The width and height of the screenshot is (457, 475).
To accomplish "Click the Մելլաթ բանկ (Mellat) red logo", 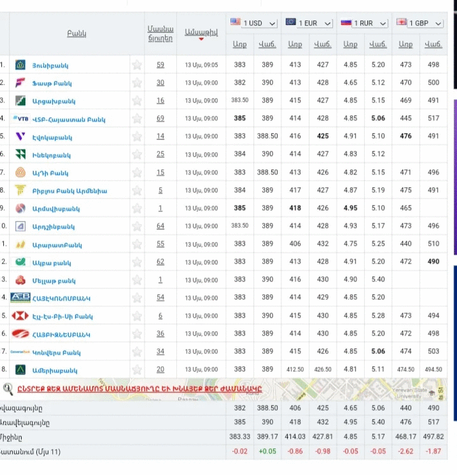I will (x=20, y=280).
